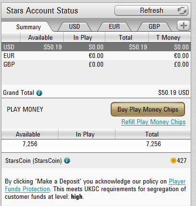The width and height of the screenshot is (196, 206).
Task: Select the USD balance row
Action: coord(96,47)
